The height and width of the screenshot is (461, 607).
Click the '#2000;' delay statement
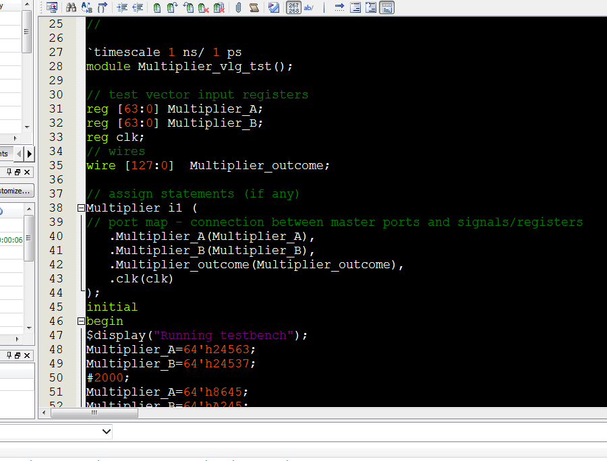tap(108, 377)
